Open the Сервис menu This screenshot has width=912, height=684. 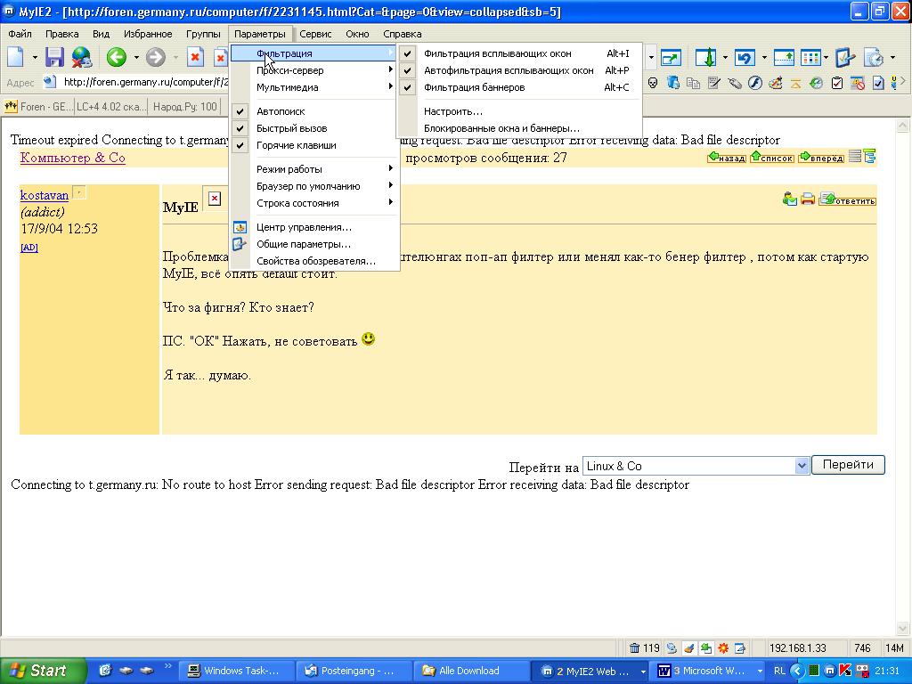coord(315,34)
